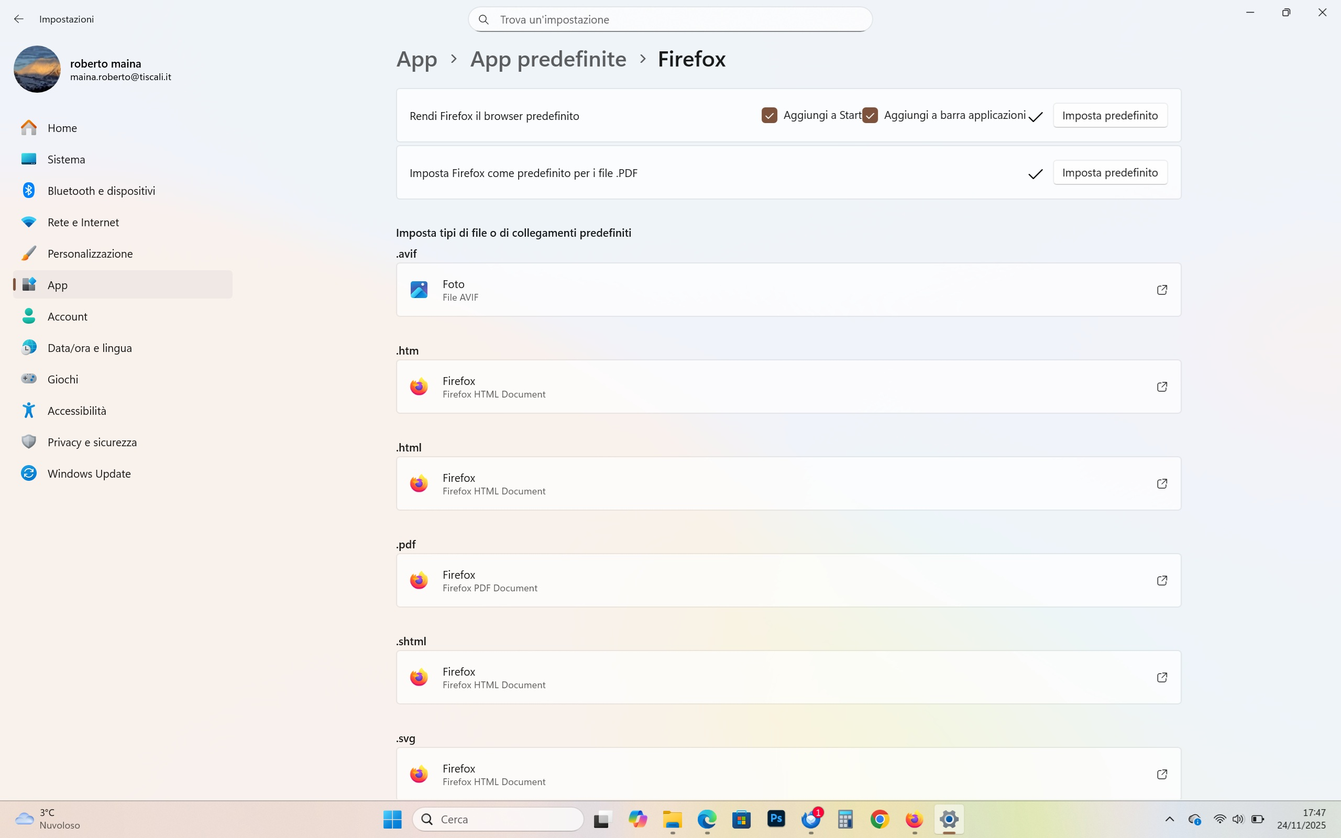Open Photoshop from the taskbar
The width and height of the screenshot is (1341, 838).
(776, 819)
